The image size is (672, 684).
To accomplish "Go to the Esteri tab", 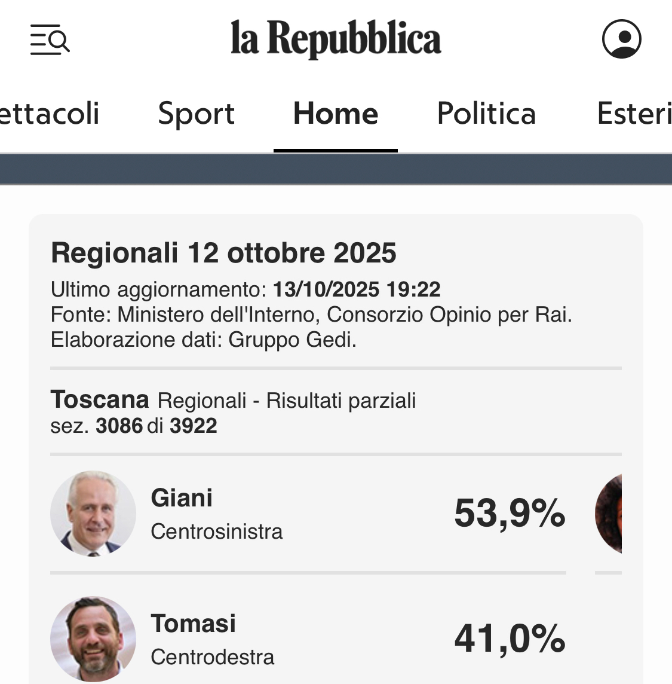I will tap(634, 114).
